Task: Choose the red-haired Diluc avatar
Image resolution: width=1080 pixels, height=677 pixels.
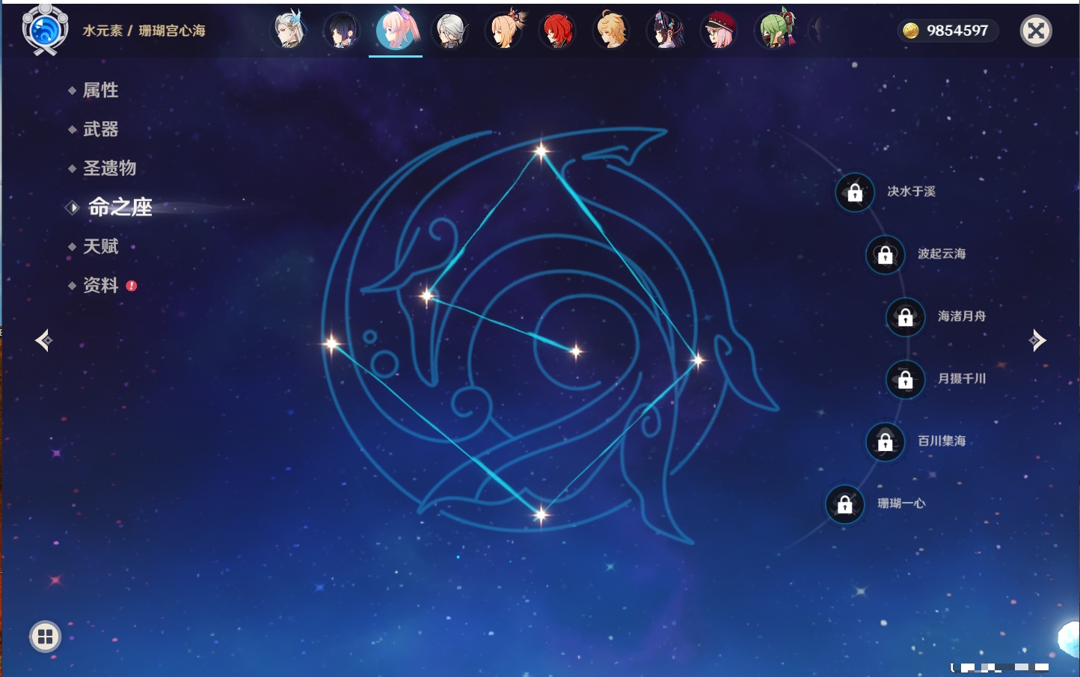Action: (x=558, y=31)
